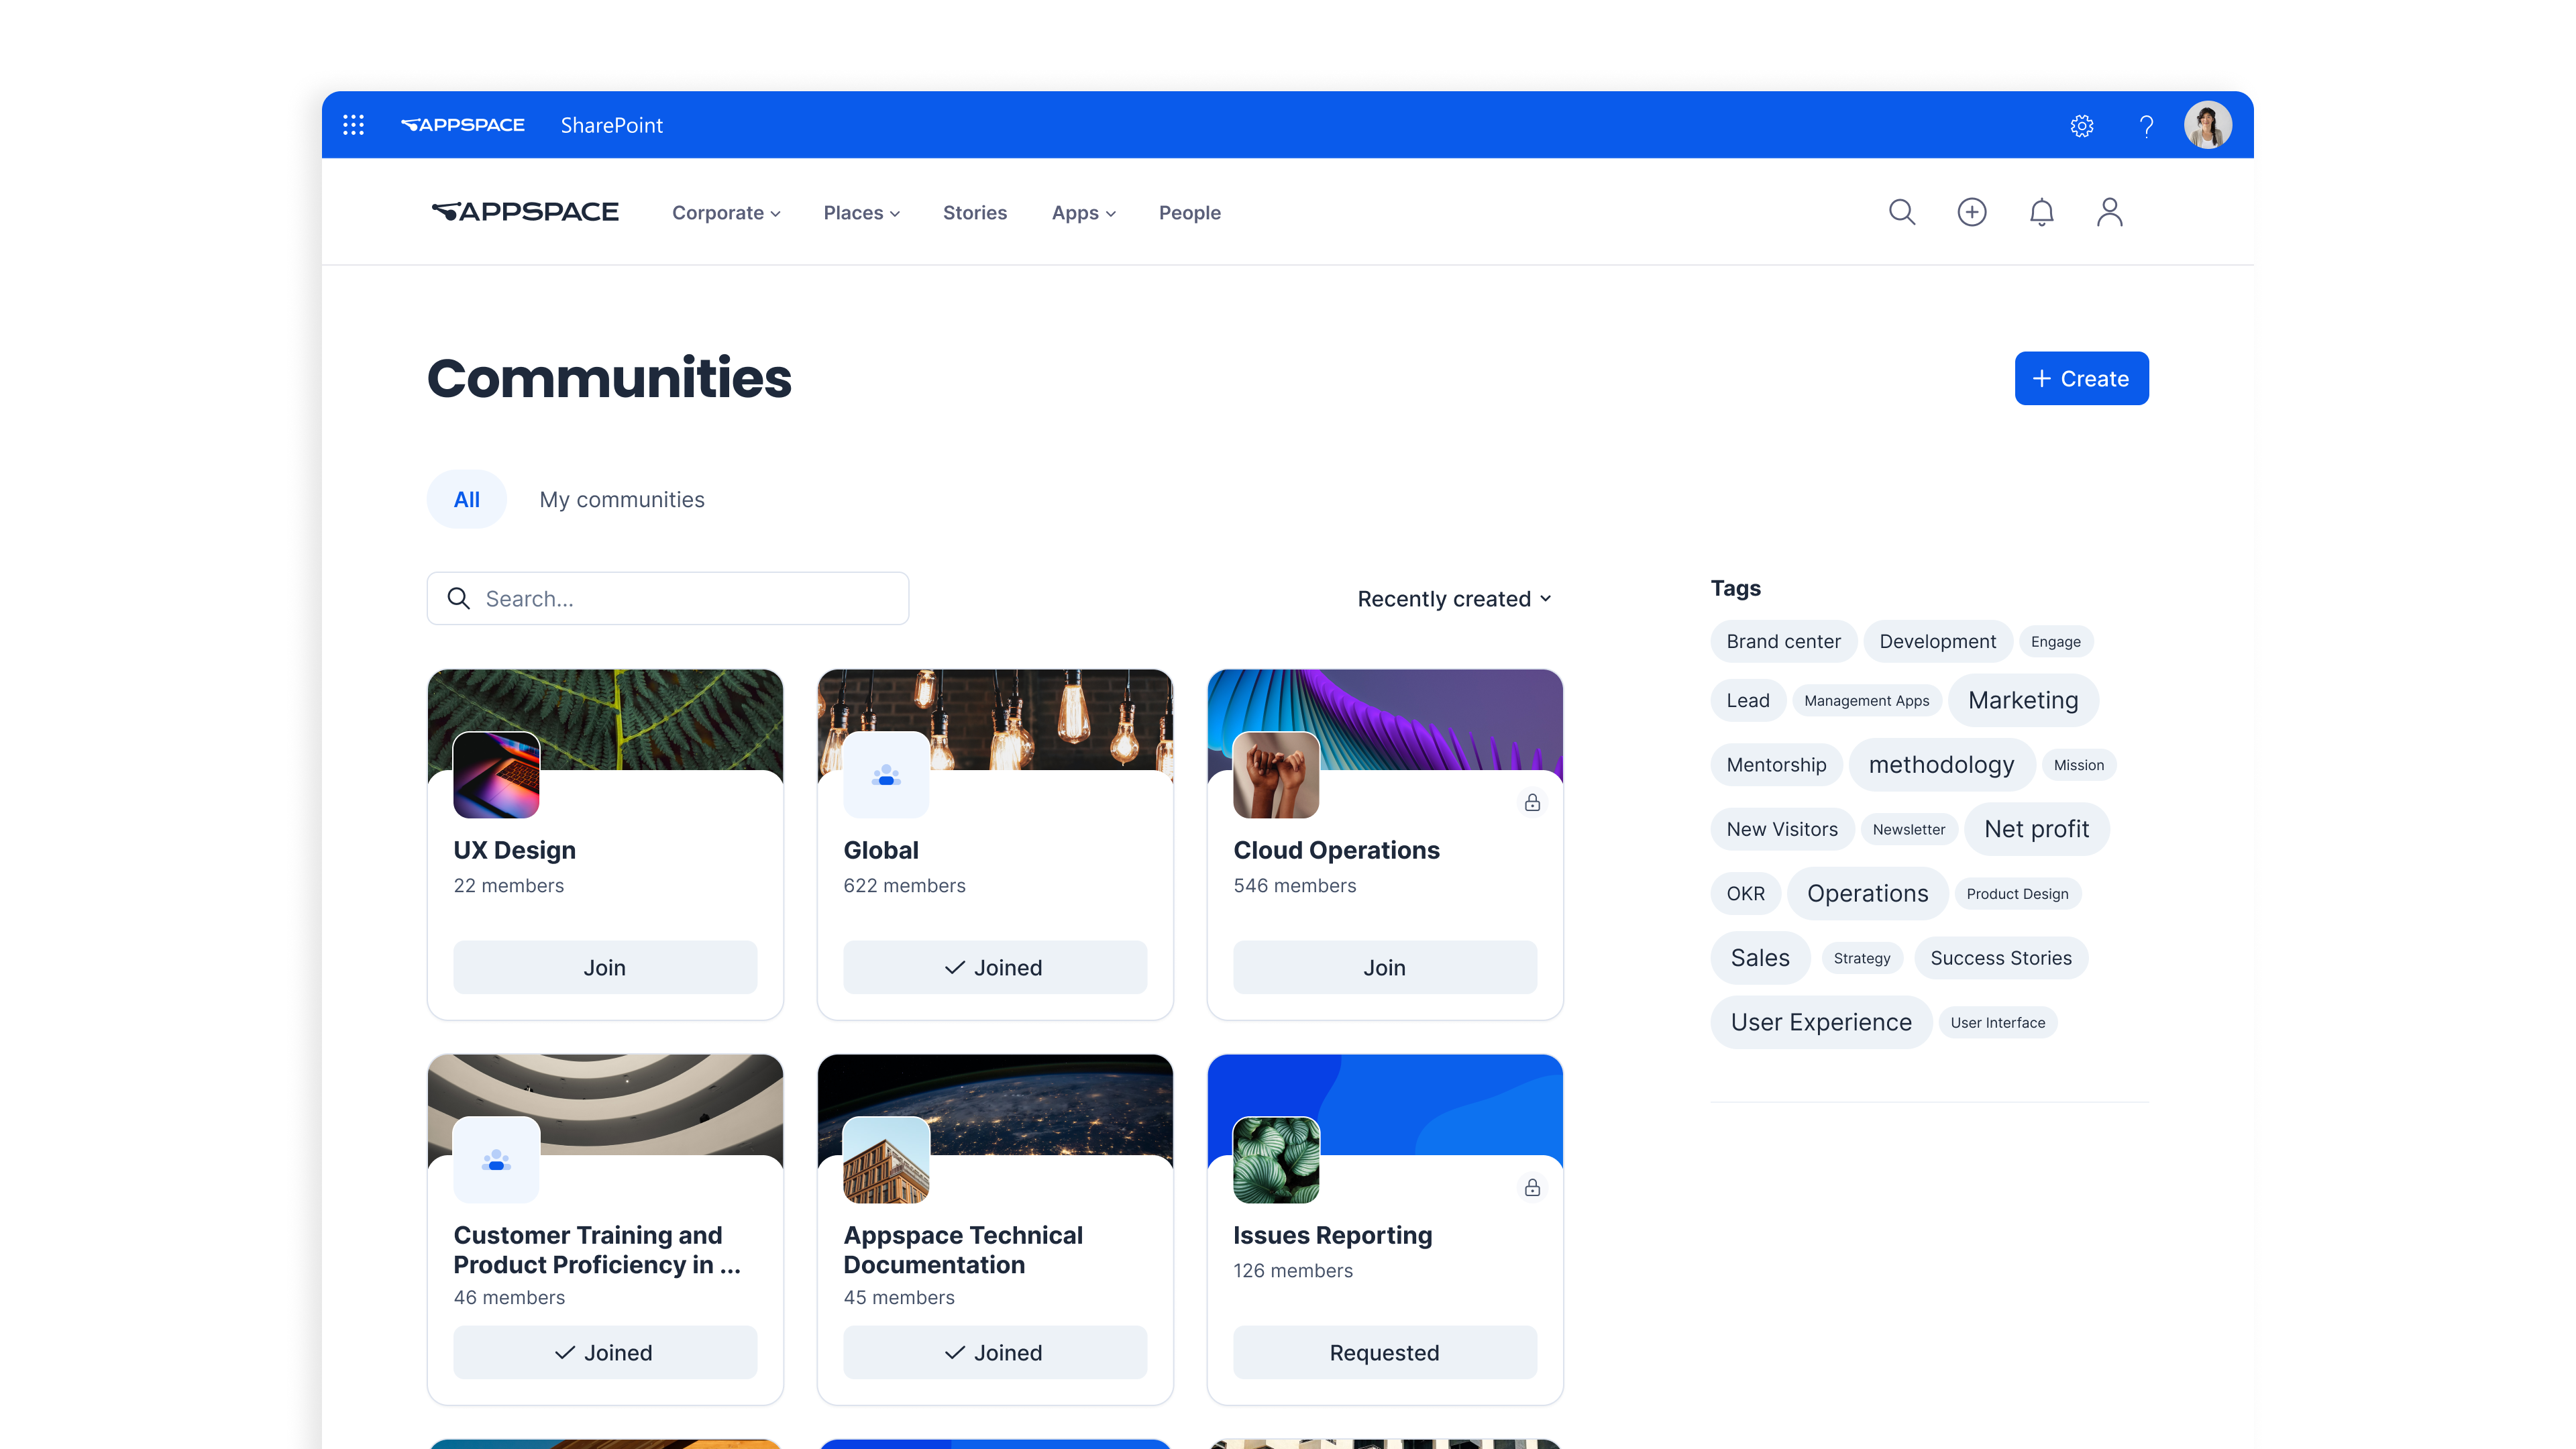Filter by OKR tag

click(x=1746, y=893)
